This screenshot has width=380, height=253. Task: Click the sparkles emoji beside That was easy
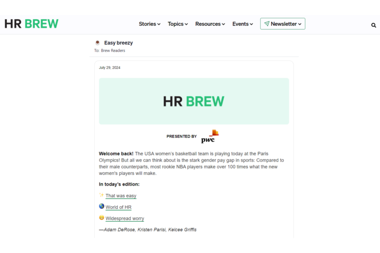point(101,195)
